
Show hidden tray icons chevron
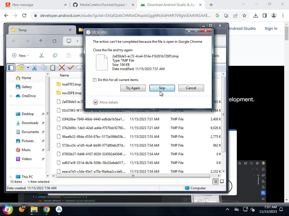point(227,209)
